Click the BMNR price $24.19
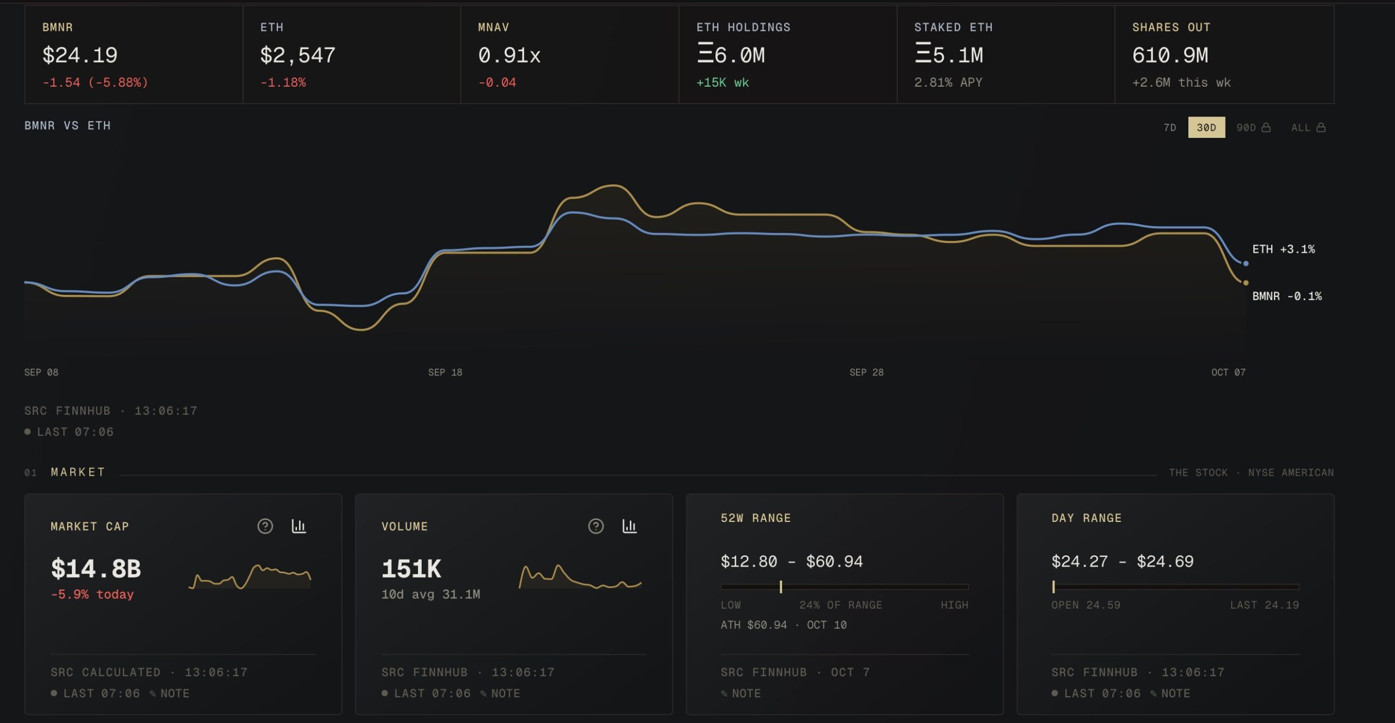The height and width of the screenshot is (723, 1395). pyautogui.click(x=80, y=55)
